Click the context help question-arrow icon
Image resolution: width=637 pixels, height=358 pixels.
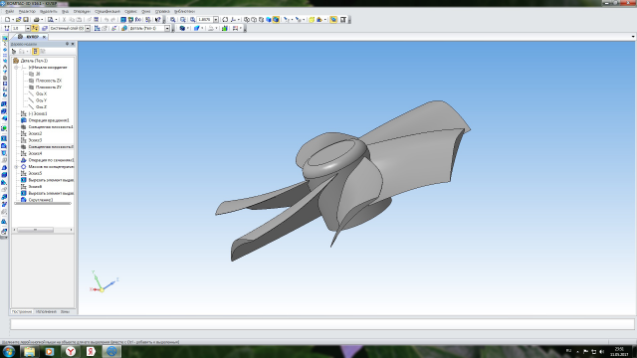pos(158,20)
